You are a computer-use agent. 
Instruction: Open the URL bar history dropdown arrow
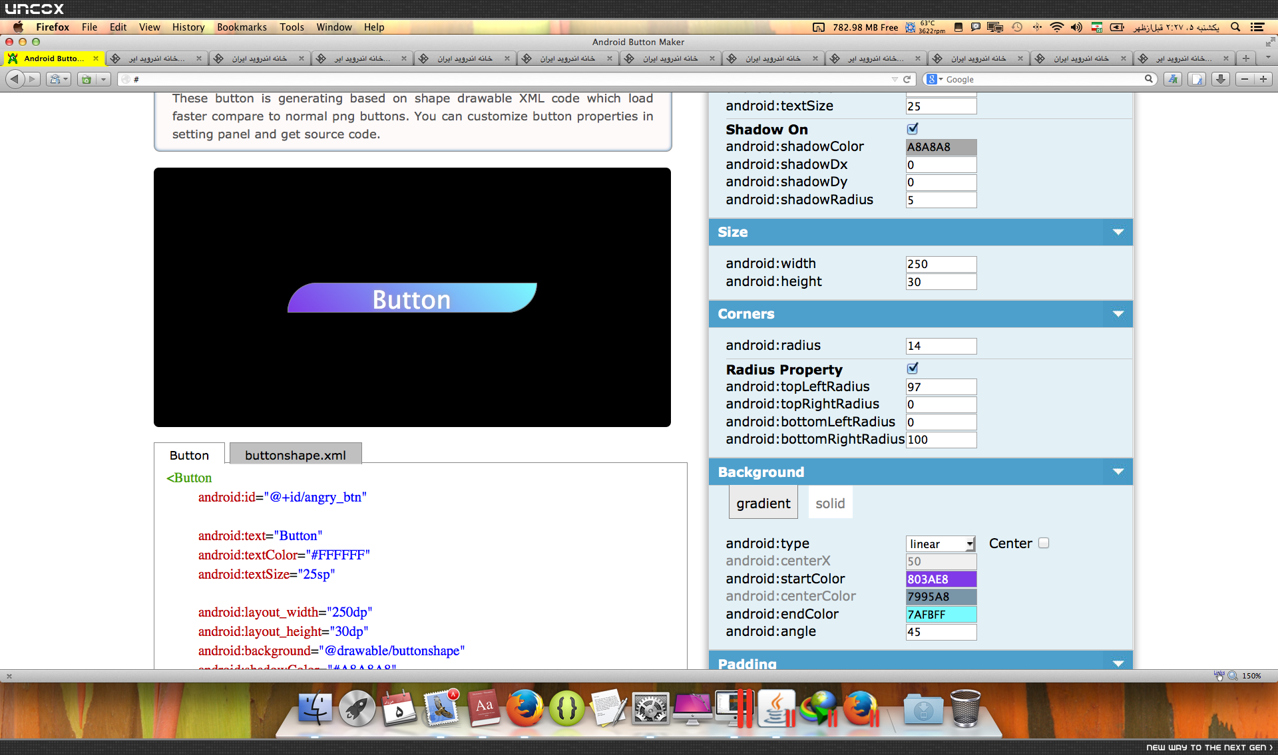pyautogui.click(x=894, y=79)
